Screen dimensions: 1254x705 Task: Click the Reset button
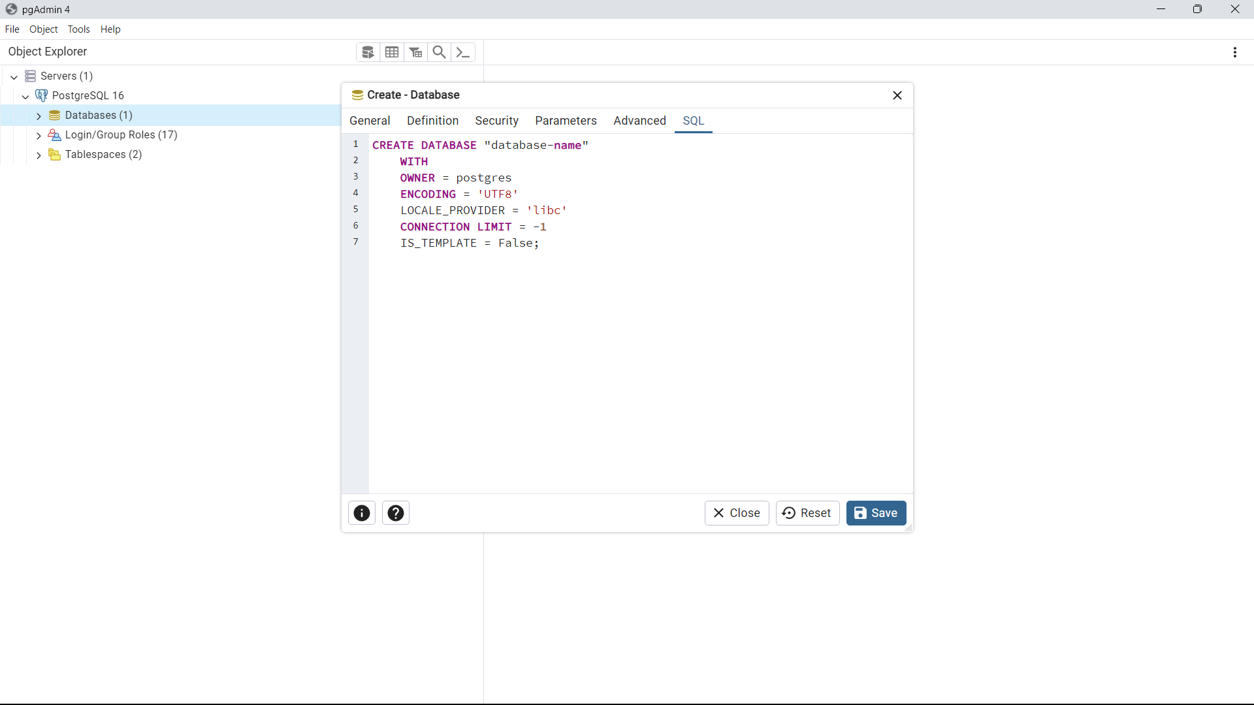(x=807, y=513)
